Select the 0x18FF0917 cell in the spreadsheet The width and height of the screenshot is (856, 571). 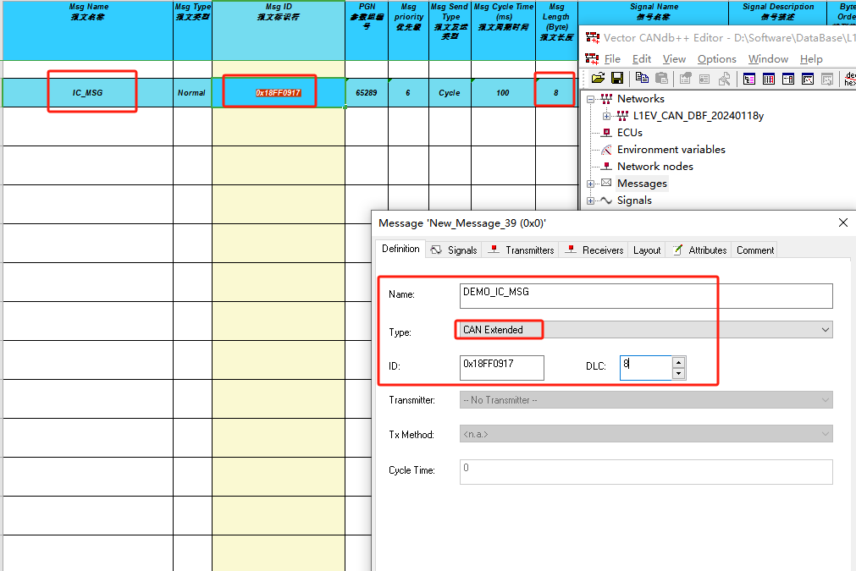pos(279,93)
